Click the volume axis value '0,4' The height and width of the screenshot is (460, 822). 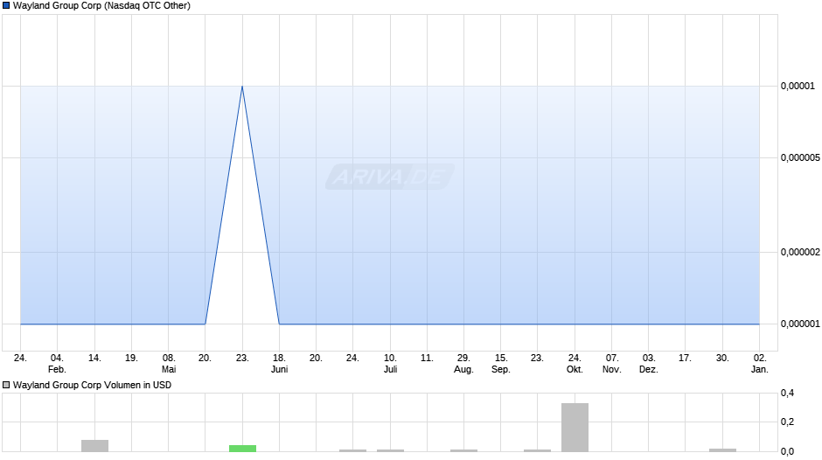point(787,393)
